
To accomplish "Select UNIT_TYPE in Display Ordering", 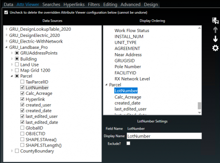I will point(125,43).
